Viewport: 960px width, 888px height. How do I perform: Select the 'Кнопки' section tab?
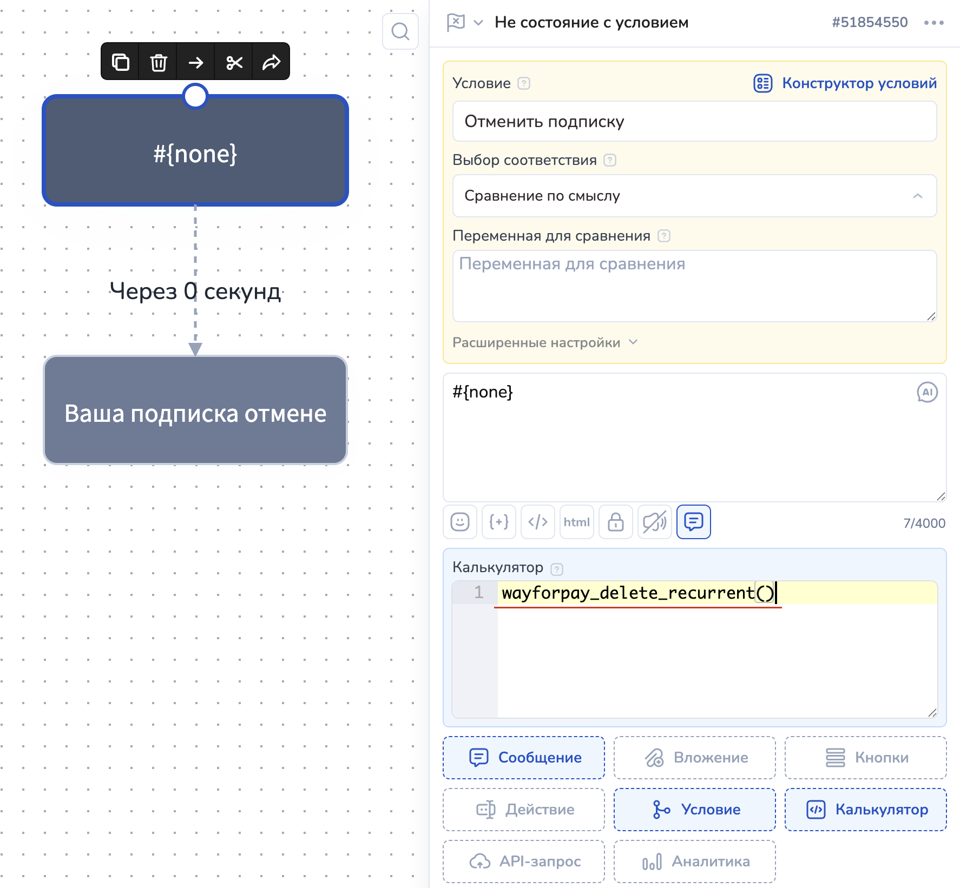pyautogui.click(x=865, y=758)
